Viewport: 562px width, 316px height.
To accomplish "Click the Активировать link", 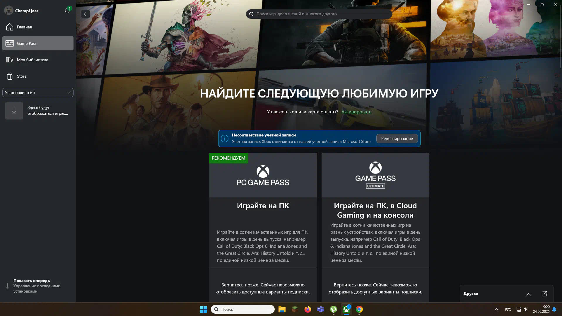I will (356, 112).
